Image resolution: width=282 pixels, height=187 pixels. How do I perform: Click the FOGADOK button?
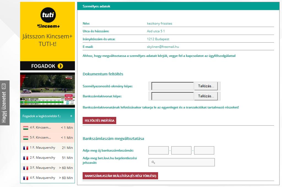[x=47, y=66]
